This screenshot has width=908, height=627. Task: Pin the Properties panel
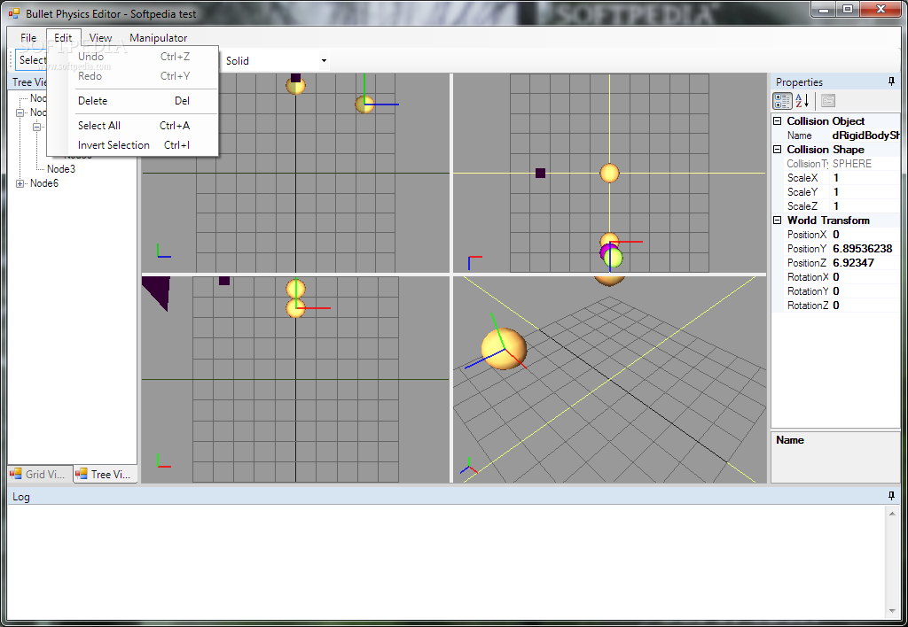tap(891, 81)
